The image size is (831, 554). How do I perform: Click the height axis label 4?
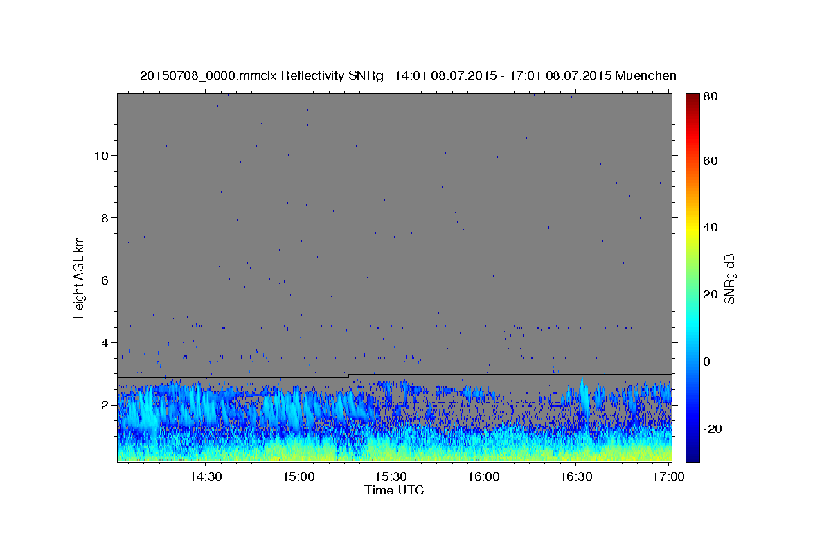click(x=105, y=342)
